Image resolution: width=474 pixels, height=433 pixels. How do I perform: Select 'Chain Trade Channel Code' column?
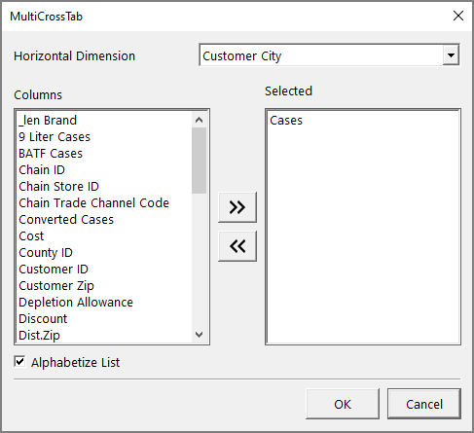click(104, 203)
